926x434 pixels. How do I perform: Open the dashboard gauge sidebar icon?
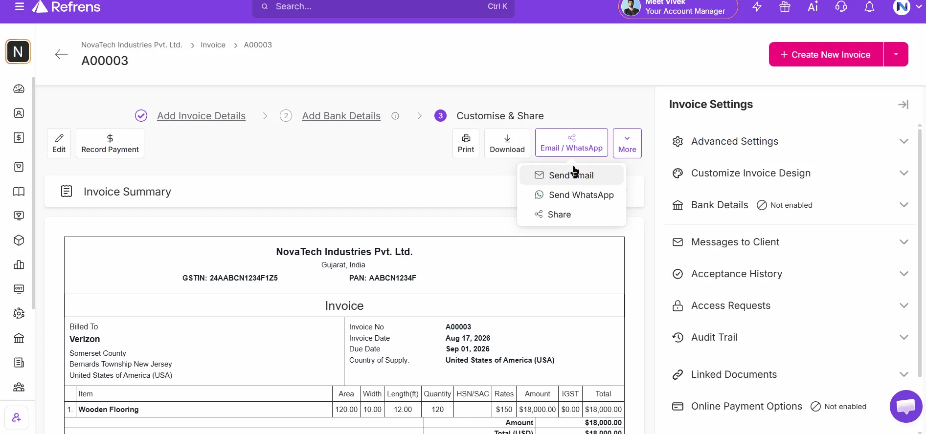(x=19, y=89)
